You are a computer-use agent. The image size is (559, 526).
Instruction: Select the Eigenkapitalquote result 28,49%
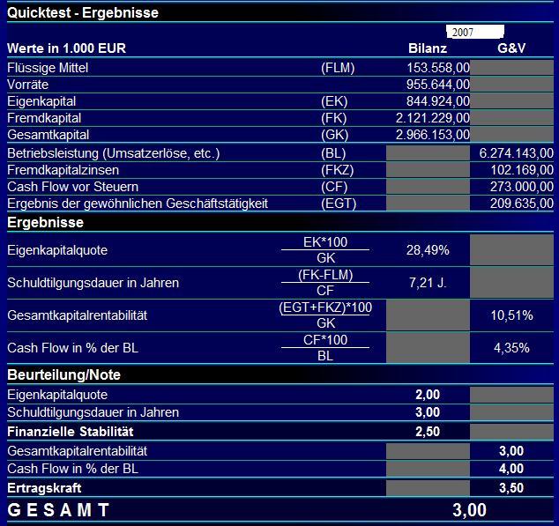[428, 250]
